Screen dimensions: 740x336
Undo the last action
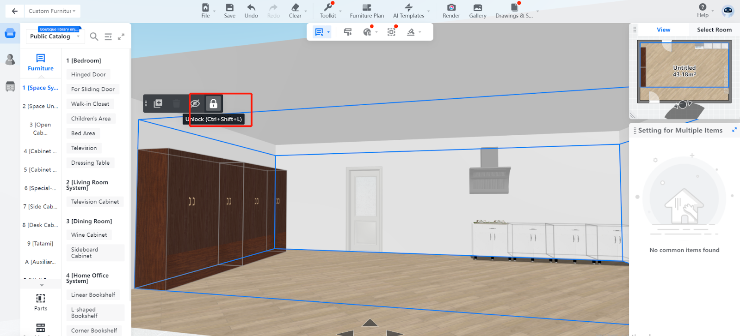pos(251,11)
